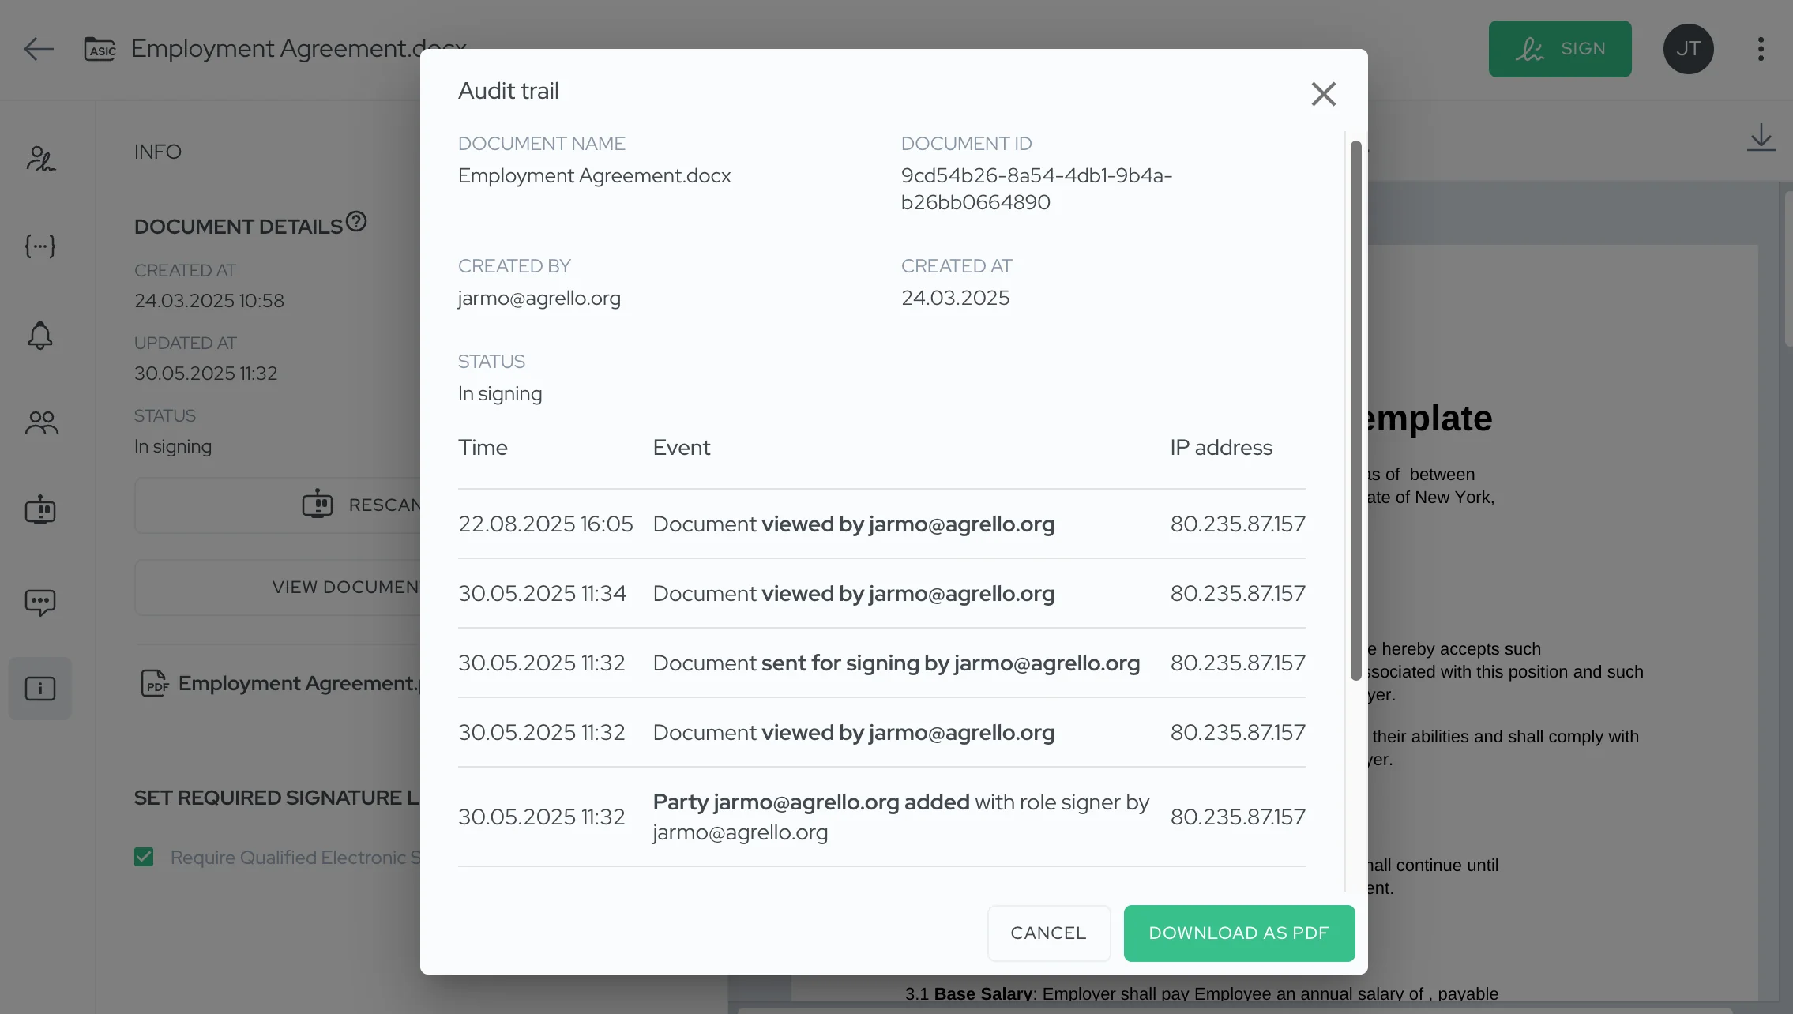
Task: Open notifications via the bell icon
Action: point(39,336)
